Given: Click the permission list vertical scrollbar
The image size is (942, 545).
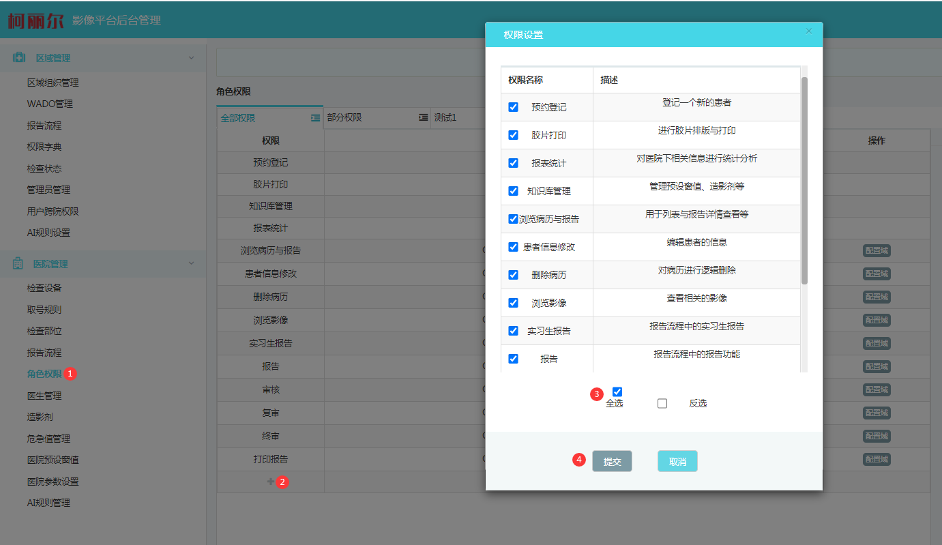Looking at the screenshot, I should (804, 181).
